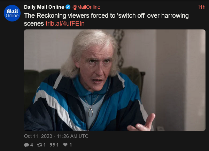The image size is (209, 151).
Task: Click the wishbone pendant in the photo
Action: (91, 112)
